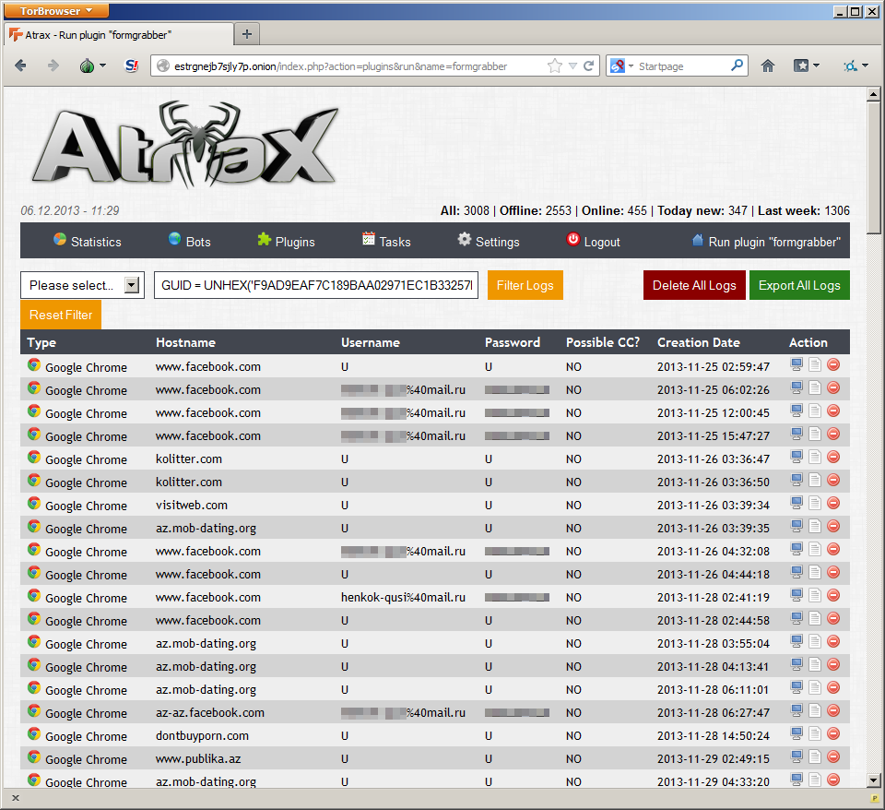Click Logout in the navigation bar
Image resolution: width=885 pixels, height=810 pixels.
(x=593, y=241)
